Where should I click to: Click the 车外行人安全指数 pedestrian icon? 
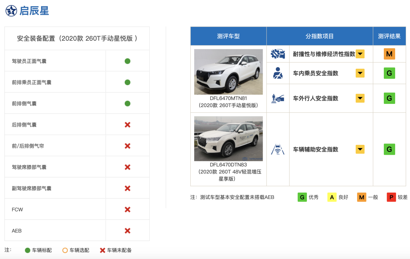(x=278, y=98)
